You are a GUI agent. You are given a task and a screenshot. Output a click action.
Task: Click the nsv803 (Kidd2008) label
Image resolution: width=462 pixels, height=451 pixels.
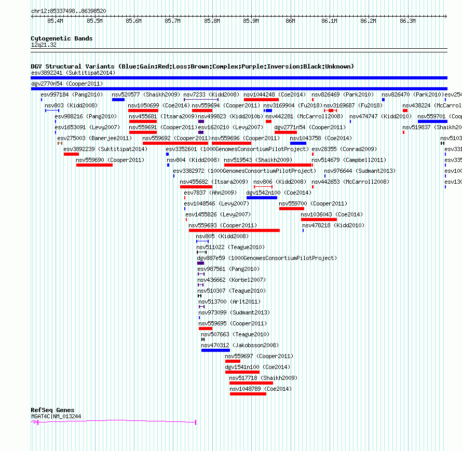point(71,105)
